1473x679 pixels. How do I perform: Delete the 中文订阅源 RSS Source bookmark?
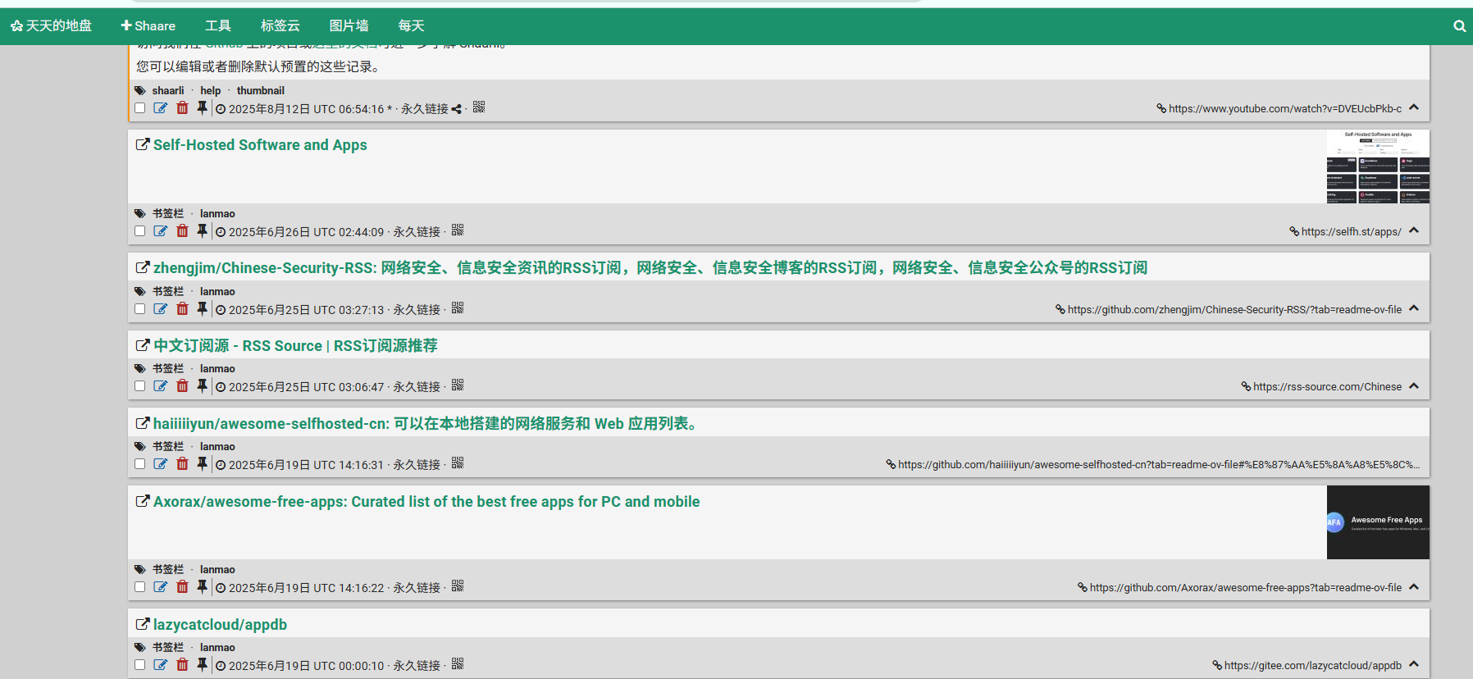182,386
